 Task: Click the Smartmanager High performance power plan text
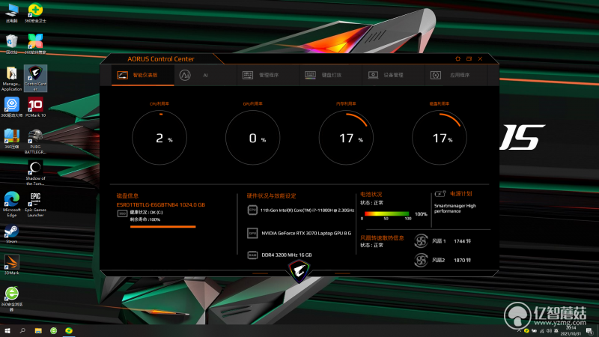[454, 208]
